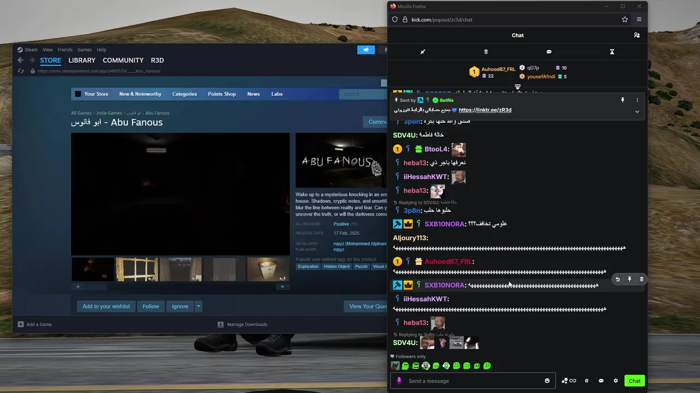
Task: Click the shield tracking protection icon in Firefox
Action: point(395,20)
